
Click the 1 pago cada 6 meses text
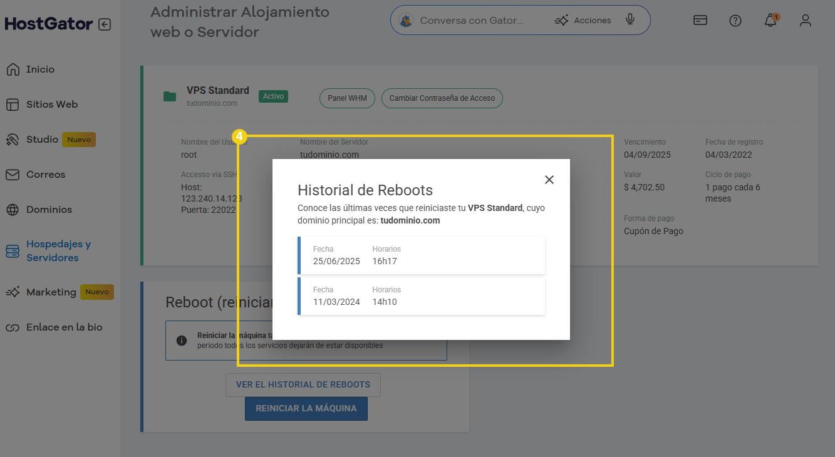pos(733,193)
